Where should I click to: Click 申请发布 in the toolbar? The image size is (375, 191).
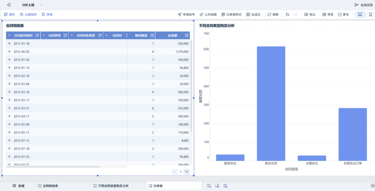click(186, 14)
